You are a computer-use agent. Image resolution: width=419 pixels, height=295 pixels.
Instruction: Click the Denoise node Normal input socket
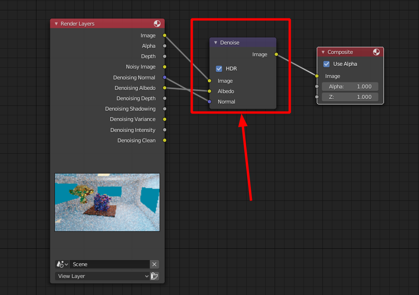(209, 102)
